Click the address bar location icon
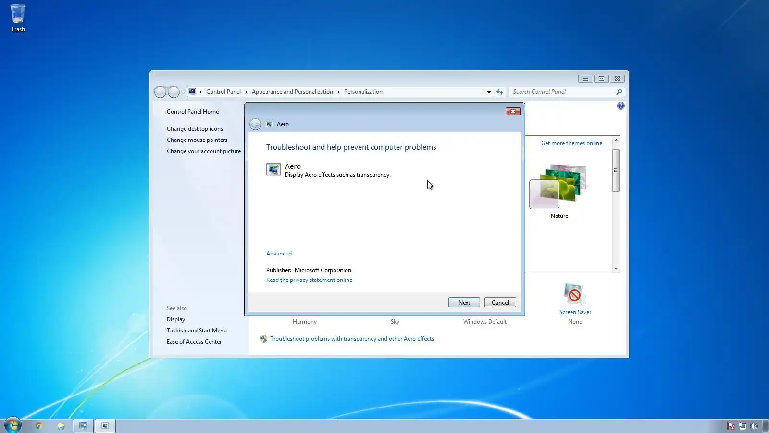This screenshot has height=433, width=769. coord(192,91)
